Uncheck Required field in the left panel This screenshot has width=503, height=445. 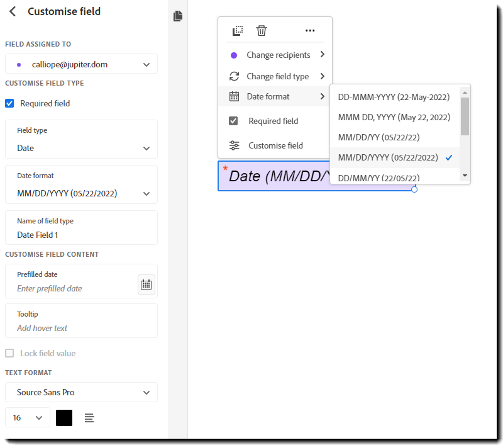click(x=9, y=103)
